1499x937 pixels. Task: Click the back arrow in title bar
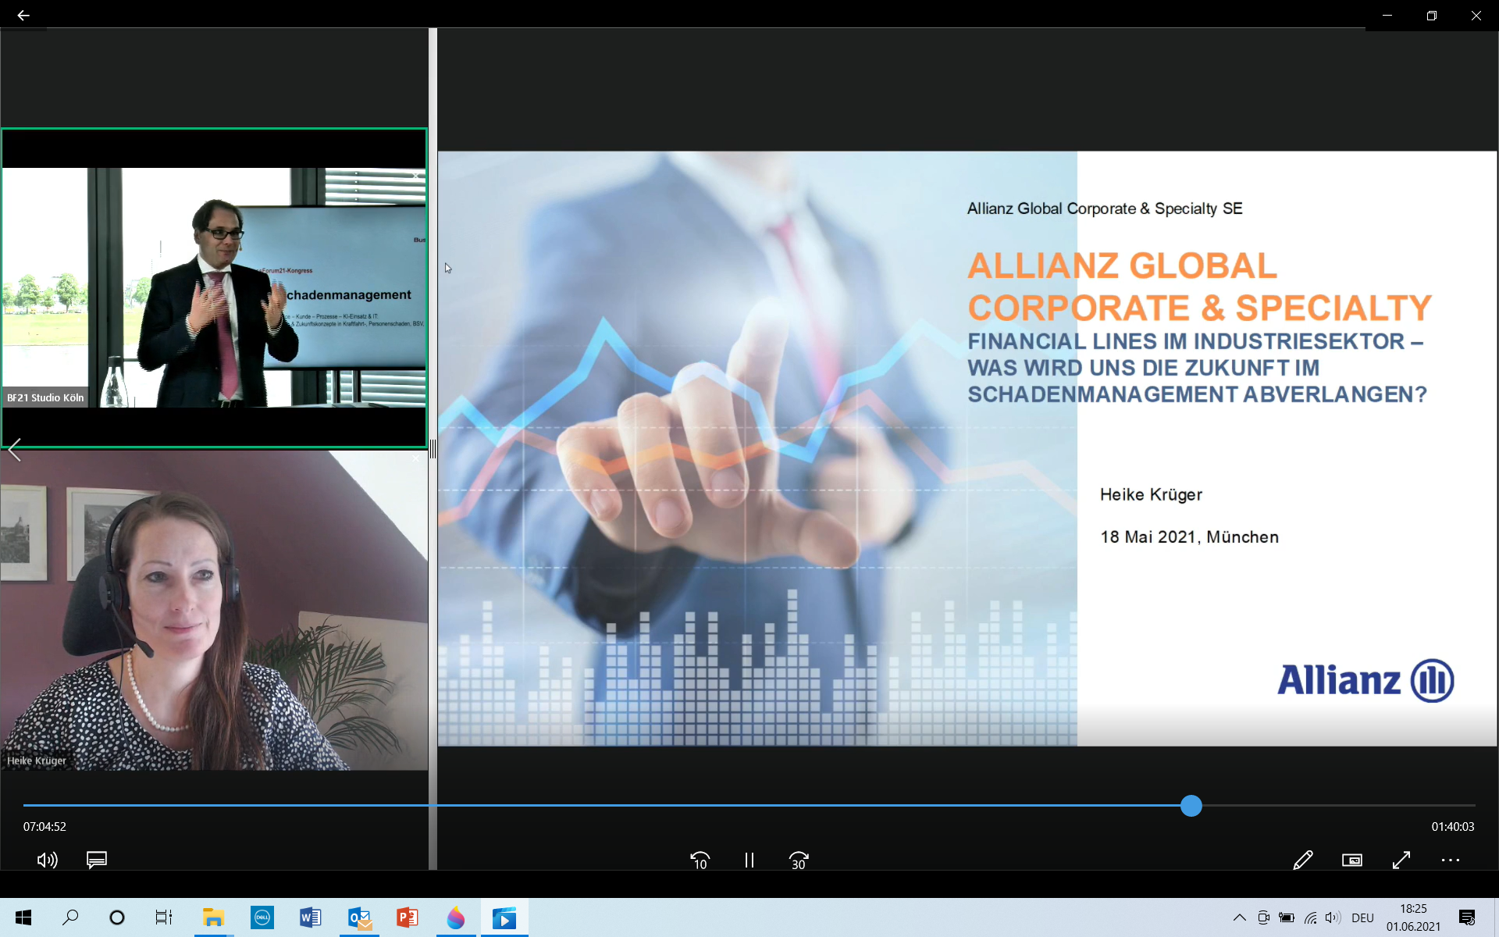pos(23,15)
